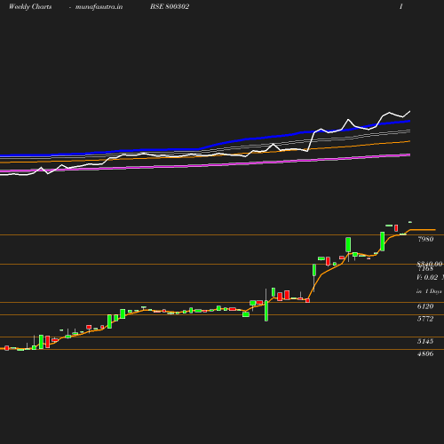The height and width of the screenshot is (444, 444).
Task: Click the "in 1 Days" text
Action: [429, 291]
